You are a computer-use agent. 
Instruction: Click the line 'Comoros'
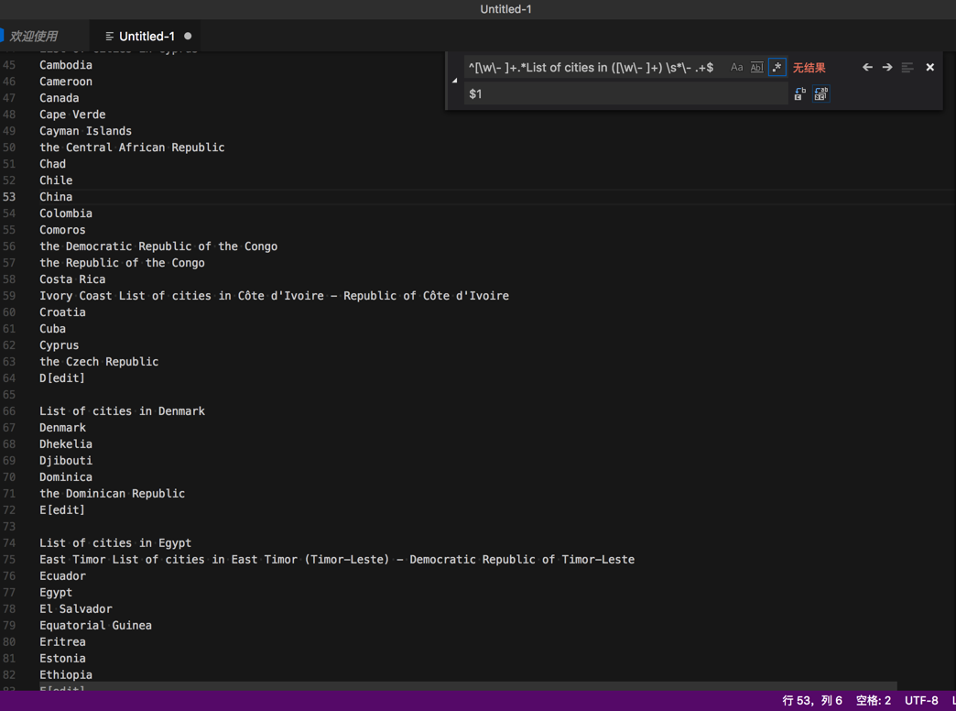click(x=63, y=229)
